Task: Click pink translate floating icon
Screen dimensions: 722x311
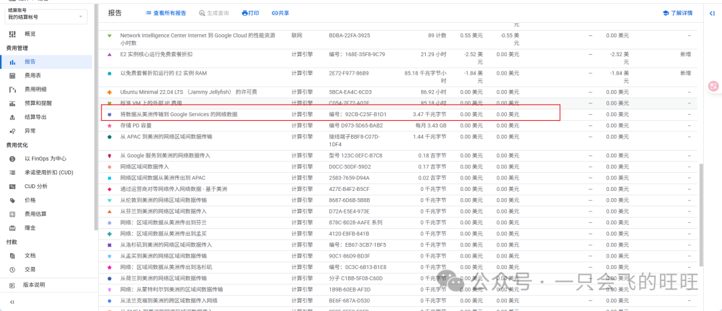Action: 714,86
